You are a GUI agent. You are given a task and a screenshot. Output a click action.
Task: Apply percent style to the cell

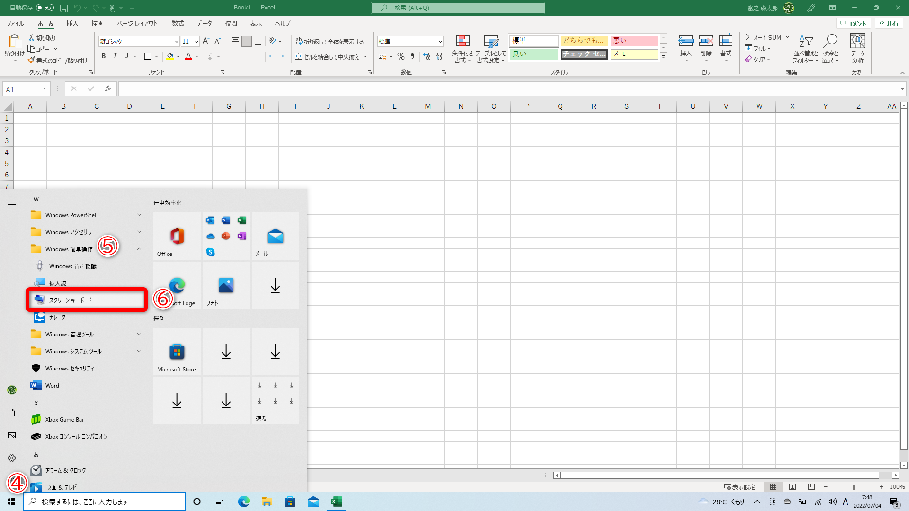click(401, 56)
